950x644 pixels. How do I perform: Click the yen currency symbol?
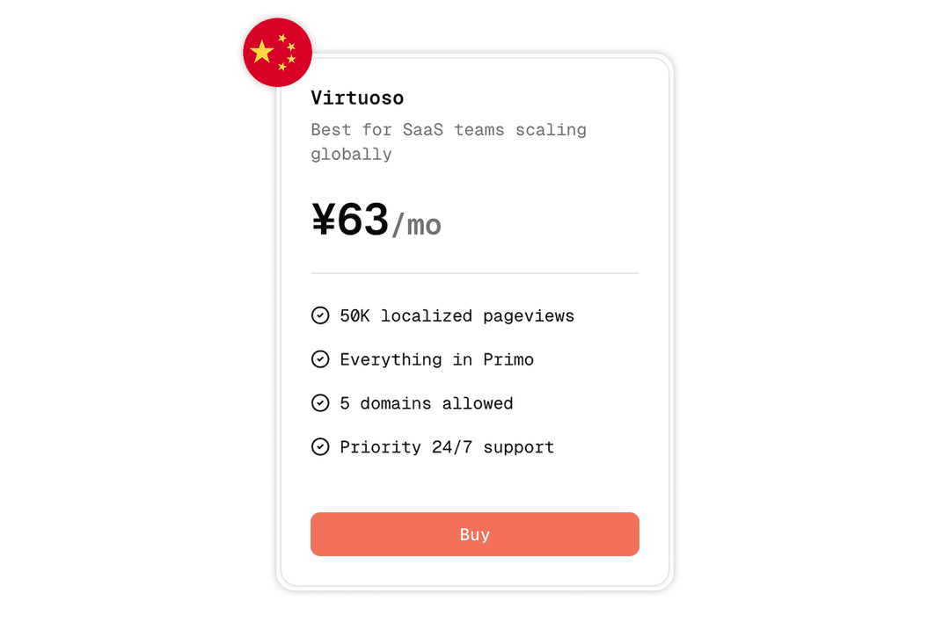323,220
